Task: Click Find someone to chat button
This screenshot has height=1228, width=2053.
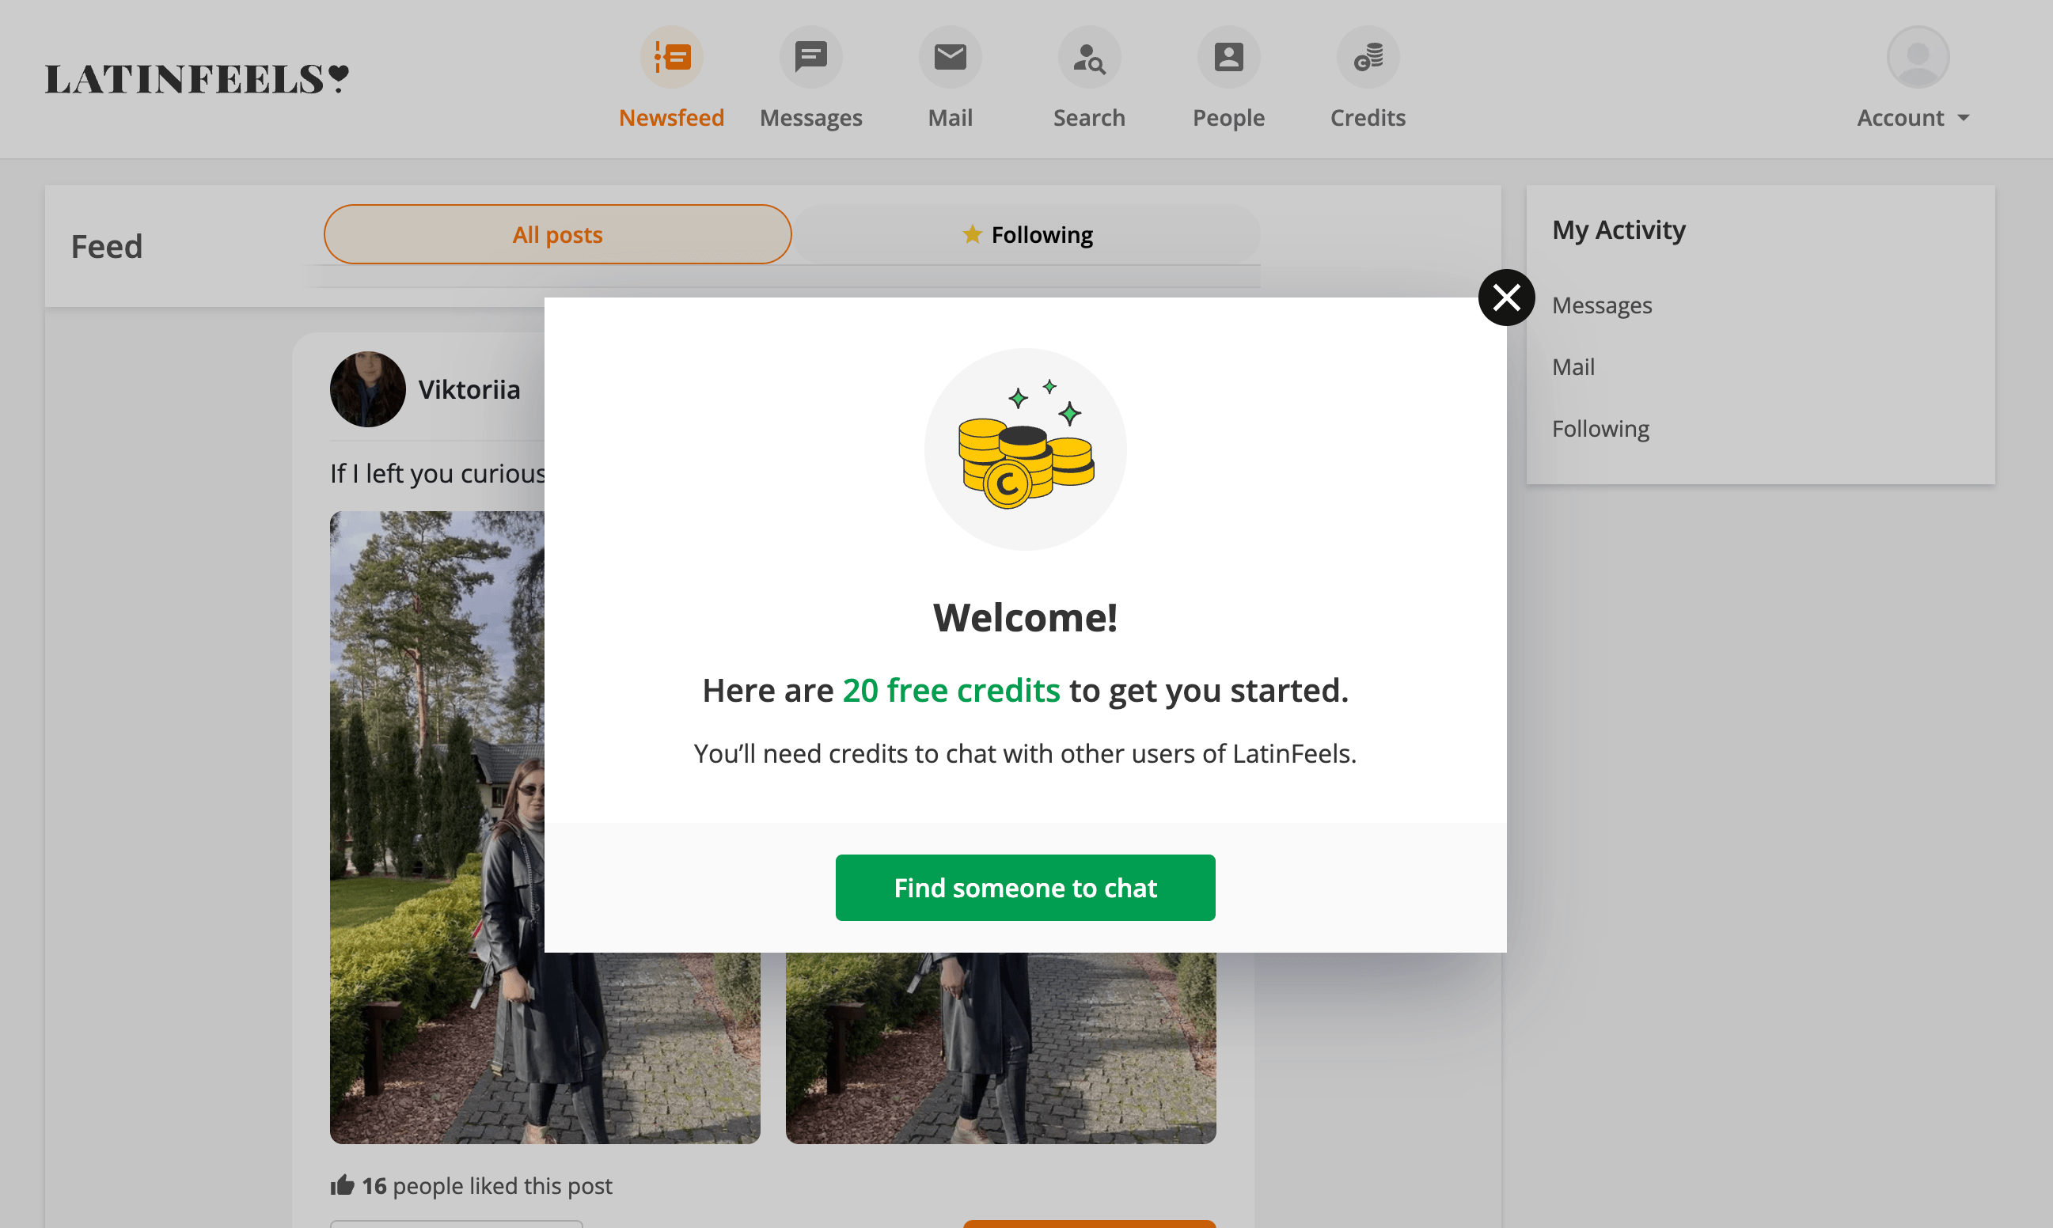Action: click(1025, 887)
